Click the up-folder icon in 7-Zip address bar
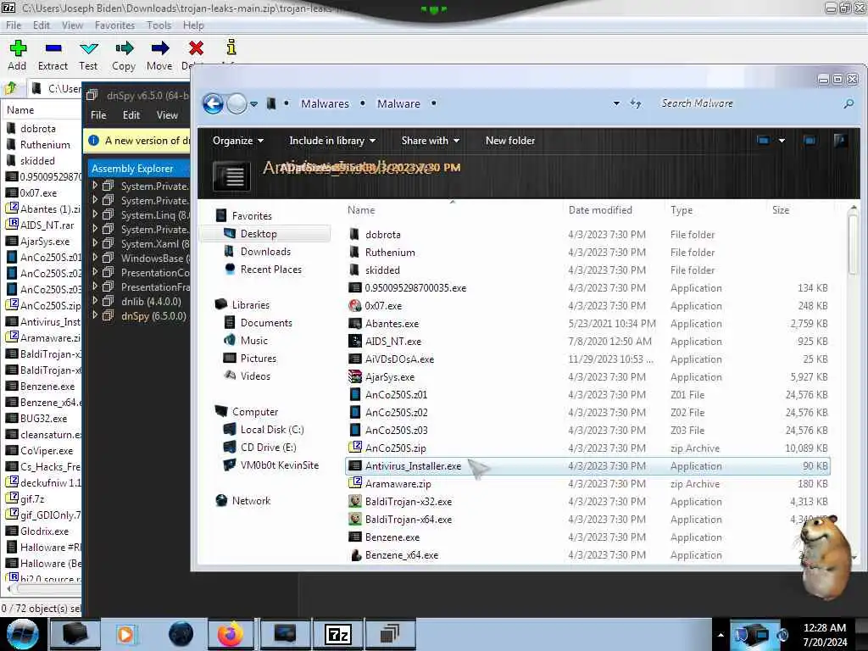 click(x=11, y=88)
